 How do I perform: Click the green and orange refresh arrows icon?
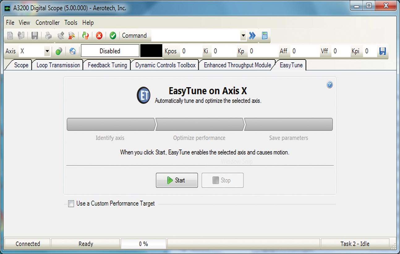tap(85, 36)
